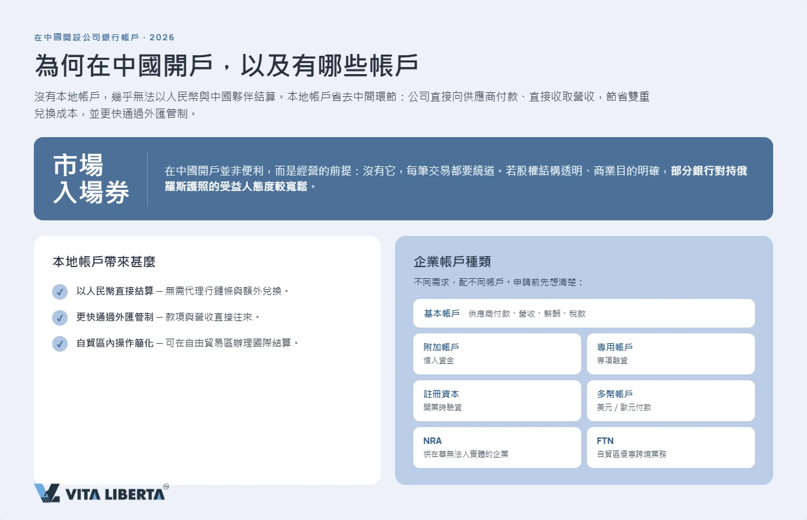This screenshot has height=520, width=807.
Task: Click the description 供應商付款、營收、薪酬、稅款
Action: pyautogui.click(x=527, y=313)
